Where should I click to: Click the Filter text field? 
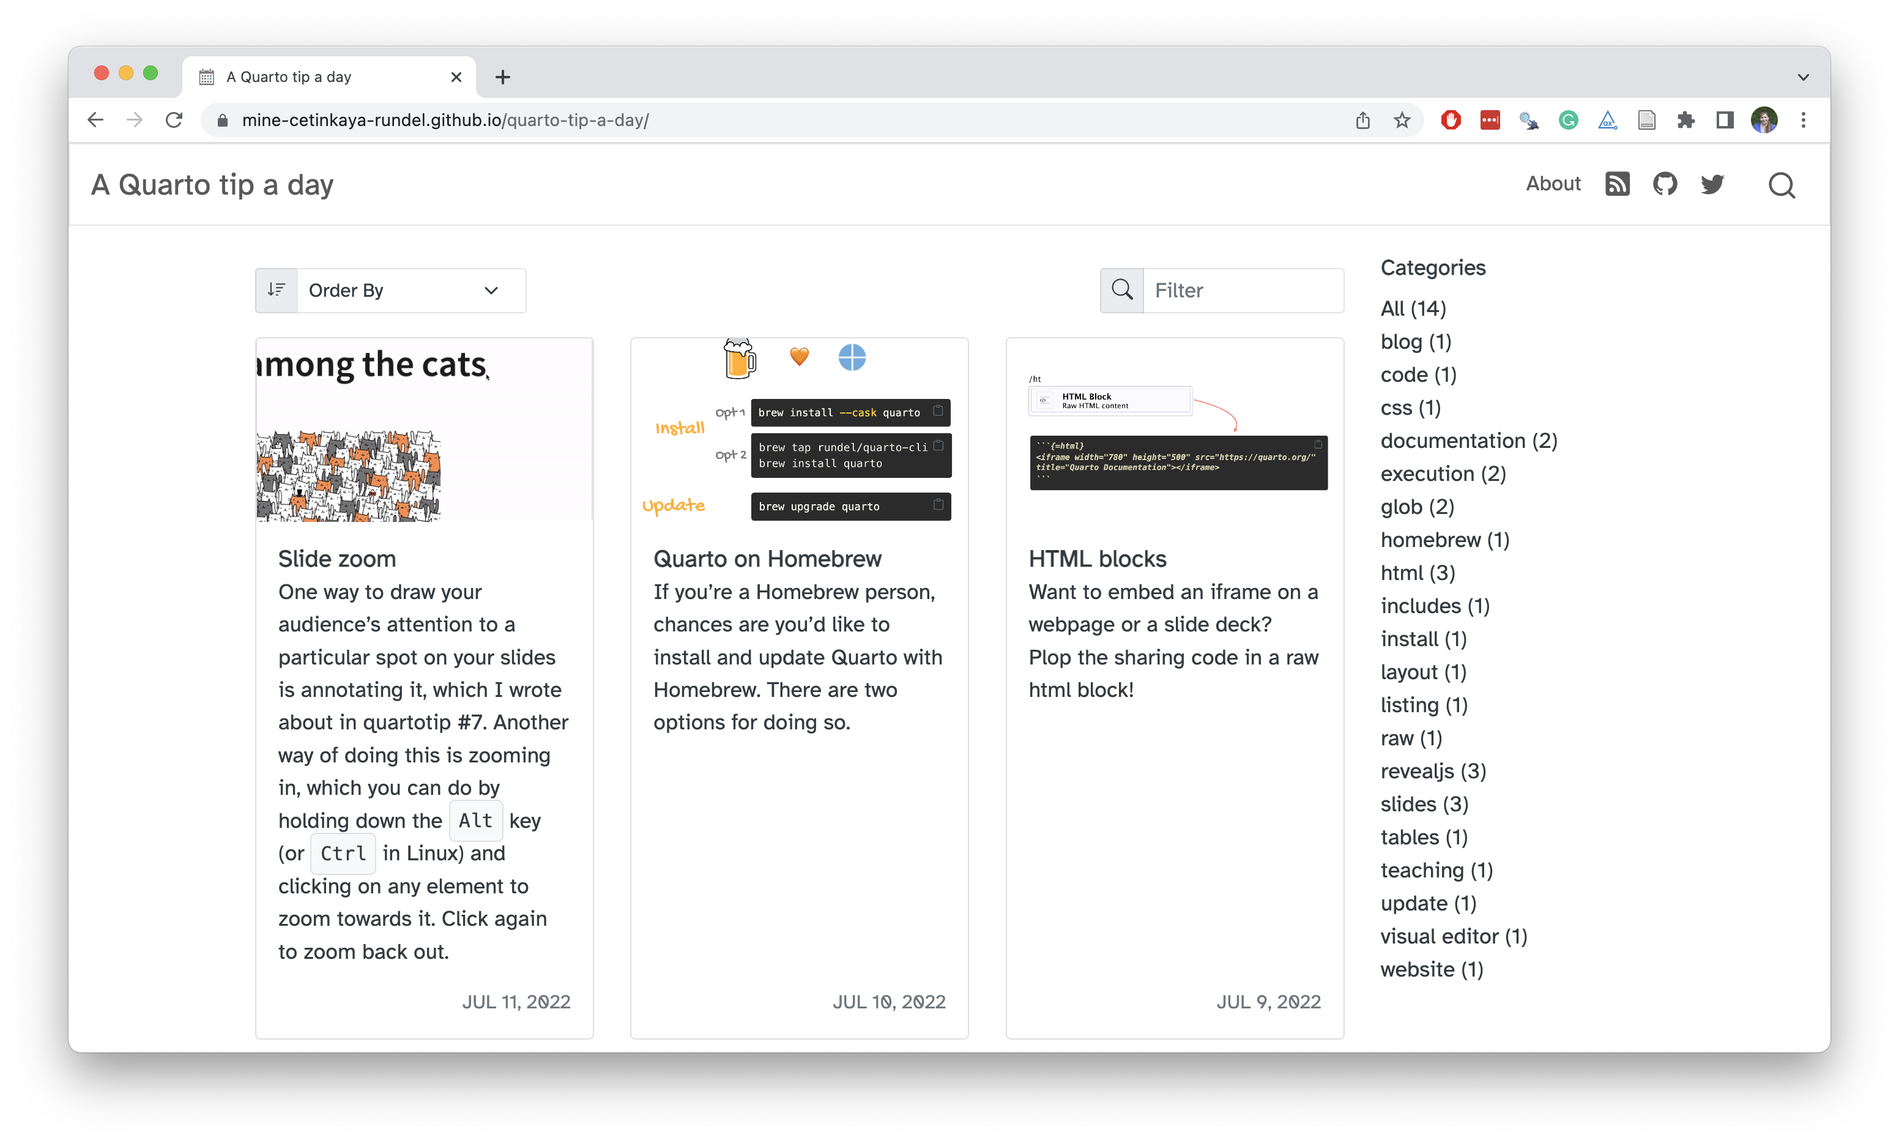[1242, 291]
